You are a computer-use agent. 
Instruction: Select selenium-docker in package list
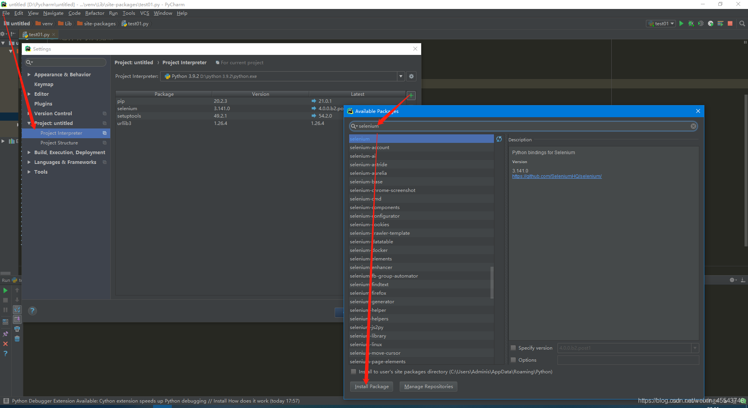click(422, 250)
